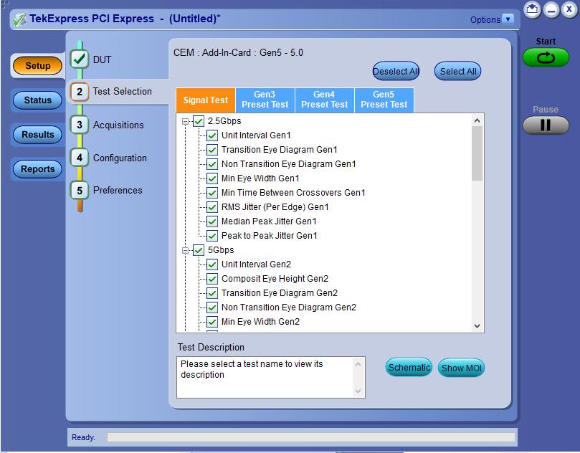Click the DUT step checkmark icon
This screenshot has height=453, width=580.
click(80, 59)
